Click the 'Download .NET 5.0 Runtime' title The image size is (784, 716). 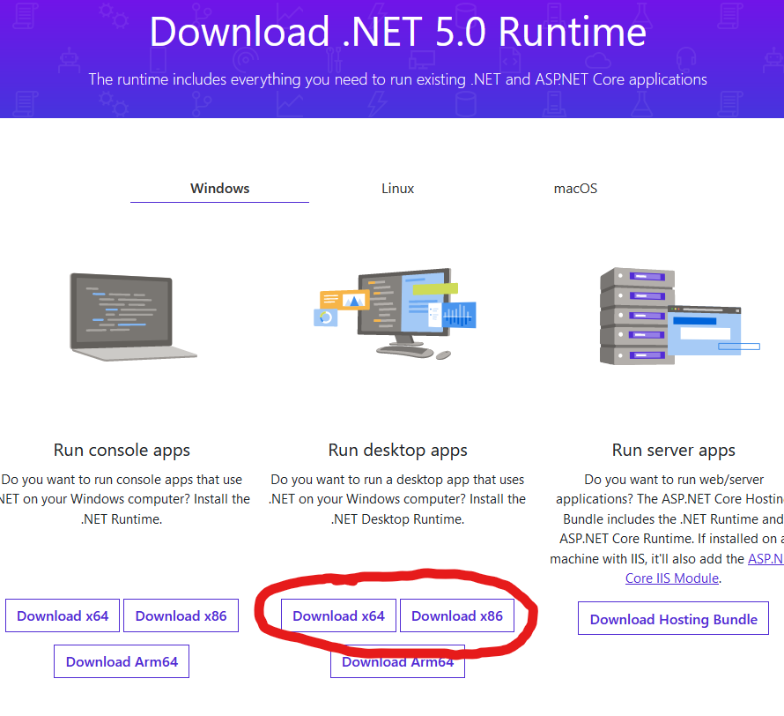point(397,32)
